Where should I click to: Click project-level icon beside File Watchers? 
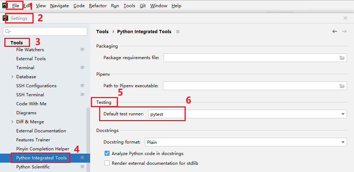82,50
